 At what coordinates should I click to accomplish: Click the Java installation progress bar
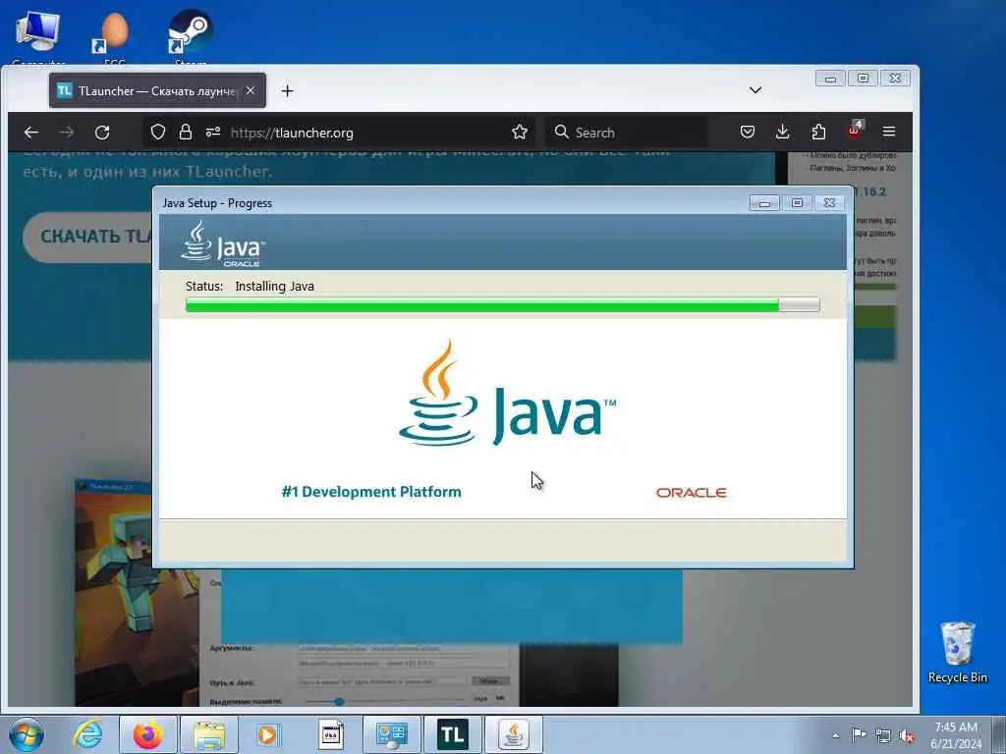coord(502,304)
